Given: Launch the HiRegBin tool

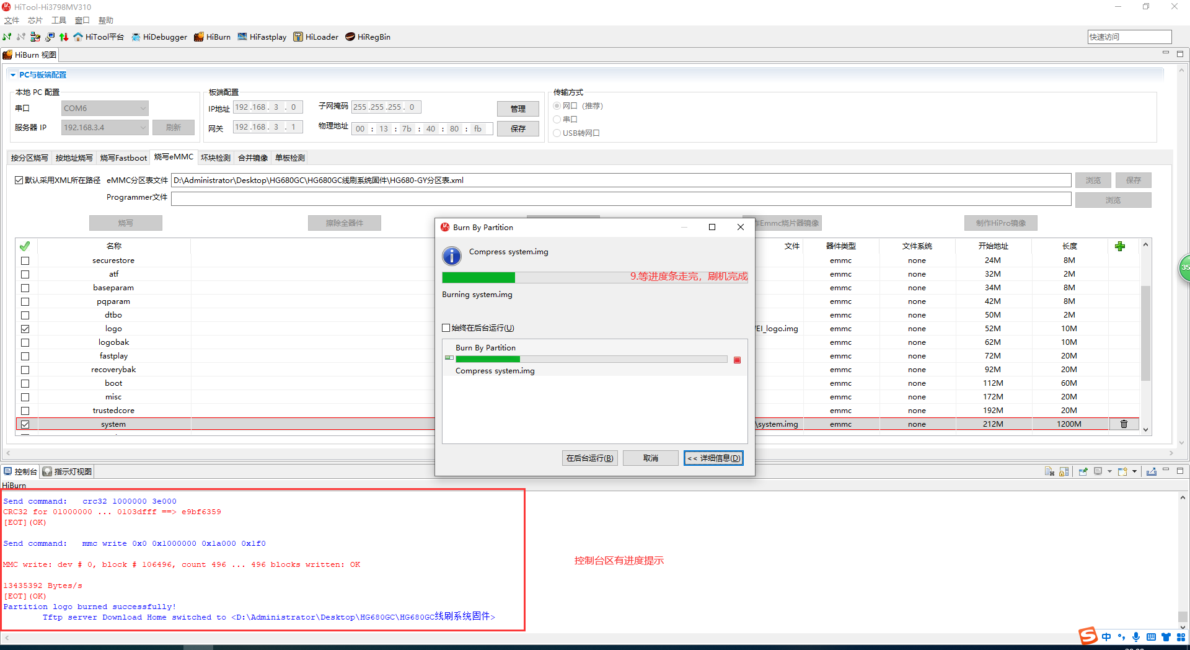Looking at the screenshot, I should point(368,37).
